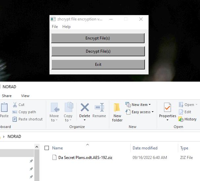Minimize the zhcrypt window
This screenshot has width=200, height=181.
tap(111, 19)
